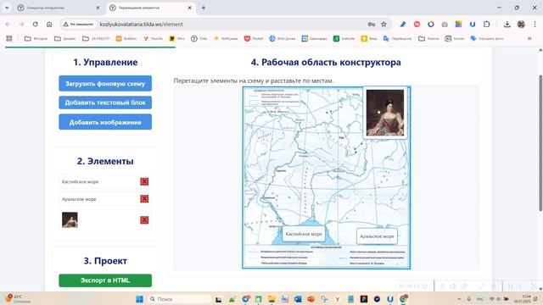Close the second active tab
Image resolution: width=543 pixels, height=305 pixels.
[x=190, y=8]
